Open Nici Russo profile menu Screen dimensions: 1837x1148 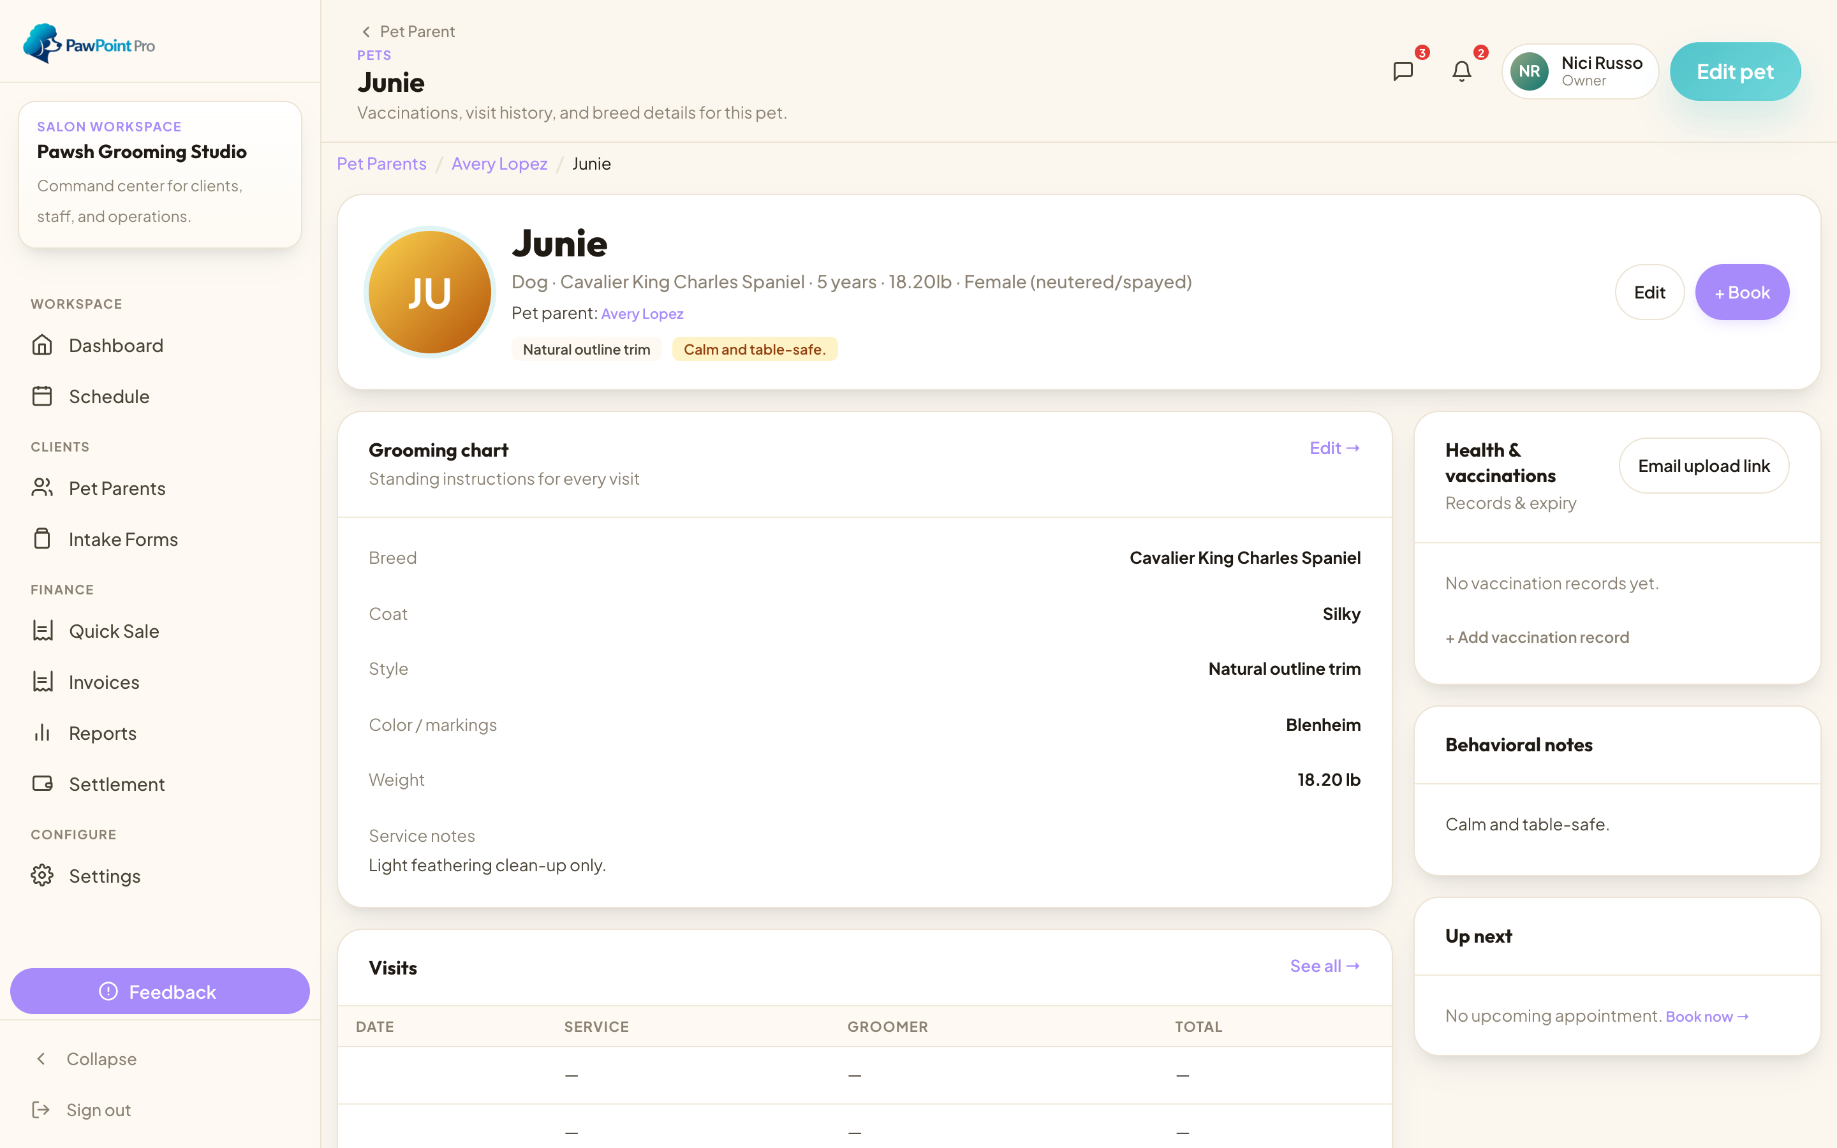[1580, 71]
